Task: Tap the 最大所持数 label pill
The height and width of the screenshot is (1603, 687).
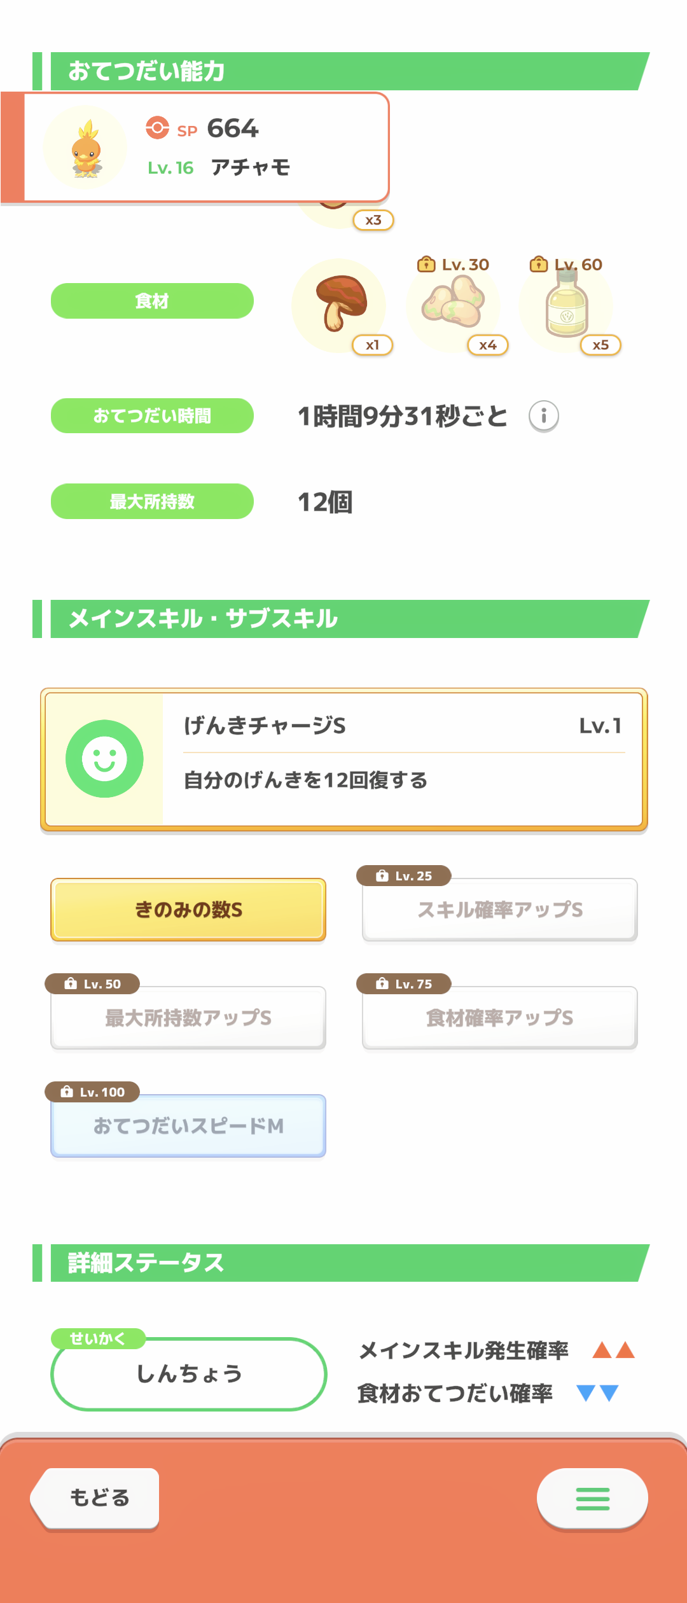Action: click(x=152, y=501)
